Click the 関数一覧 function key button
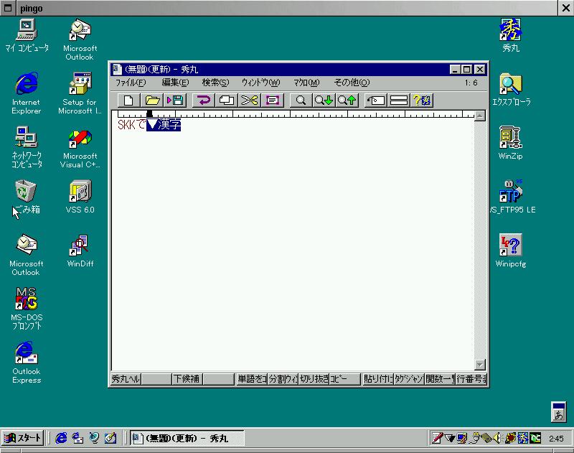The height and width of the screenshot is (453, 574). tap(440, 378)
